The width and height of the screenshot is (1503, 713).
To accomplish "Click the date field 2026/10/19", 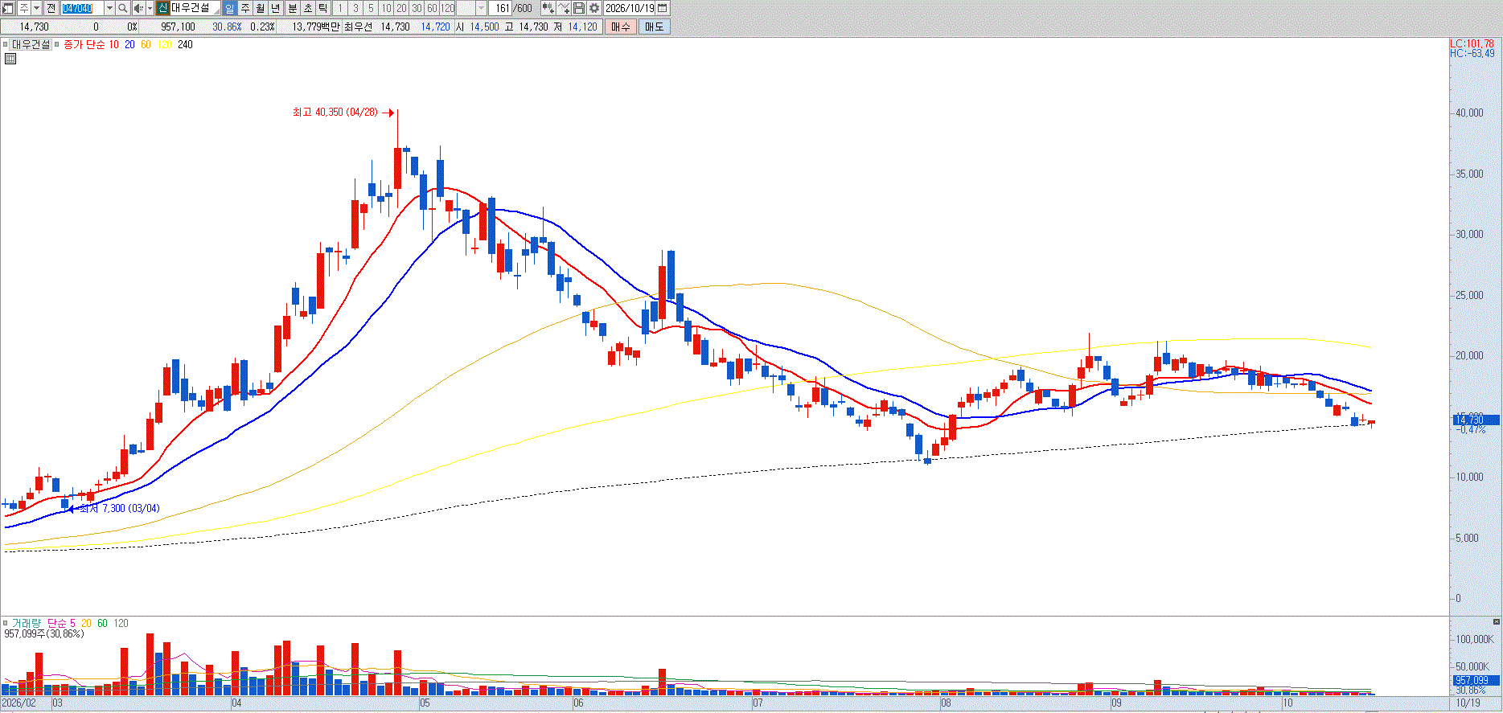I will coord(630,8).
